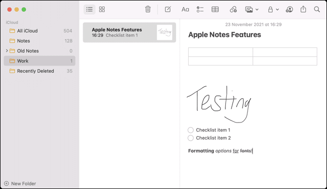Click the New Folder plus icon
This screenshot has height=189, width=327.
(7, 183)
